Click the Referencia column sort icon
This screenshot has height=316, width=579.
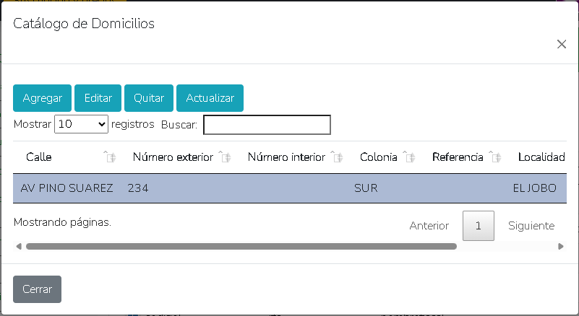494,157
